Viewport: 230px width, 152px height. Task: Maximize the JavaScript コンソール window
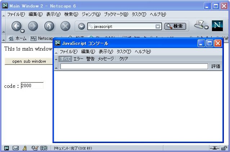209,43
